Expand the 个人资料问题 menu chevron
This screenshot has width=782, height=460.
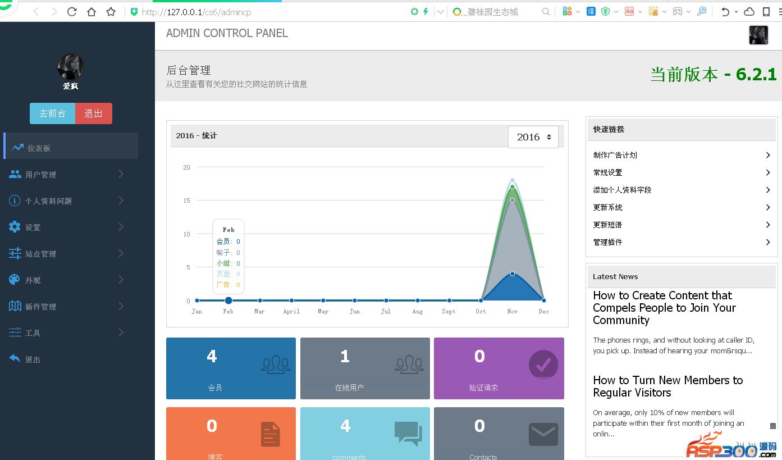[121, 201]
